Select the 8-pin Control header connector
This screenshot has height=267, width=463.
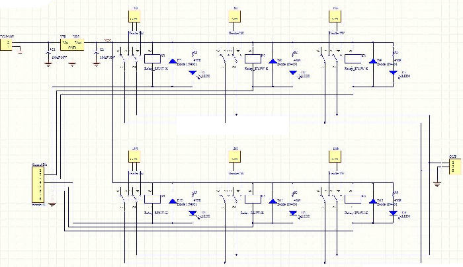coord(38,184)
